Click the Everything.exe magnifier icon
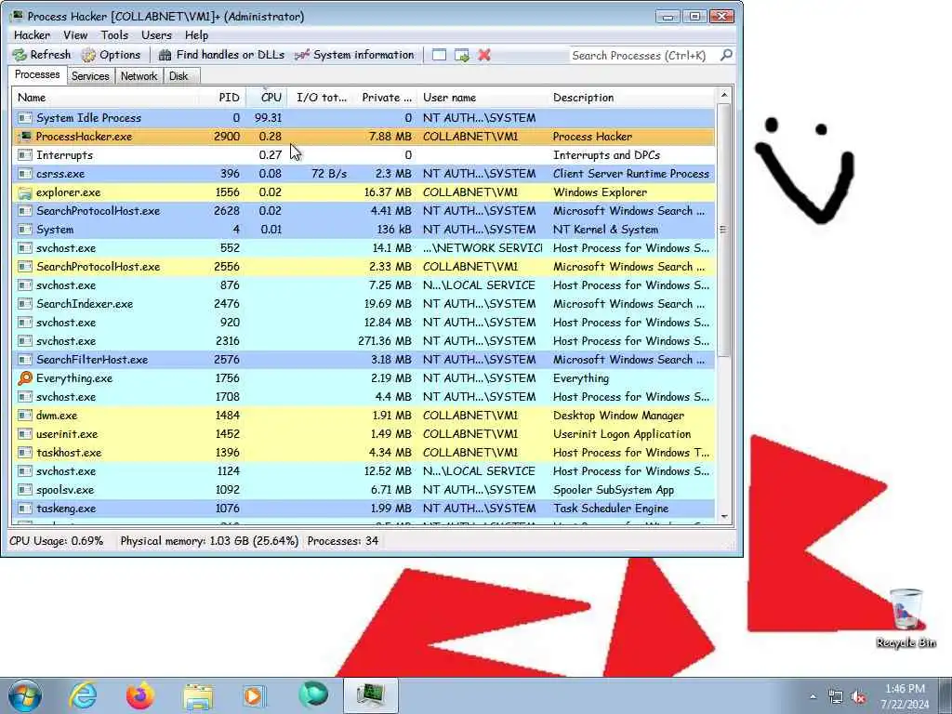The image size is (952, 714). pos(25,378)
